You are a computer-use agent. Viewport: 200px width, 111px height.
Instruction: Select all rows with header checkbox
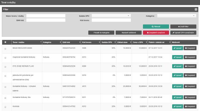click(5, 42)
